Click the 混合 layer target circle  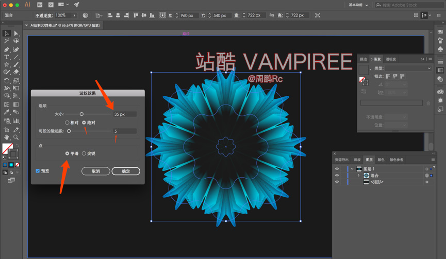pyautogui.click(x=426, y=176)
